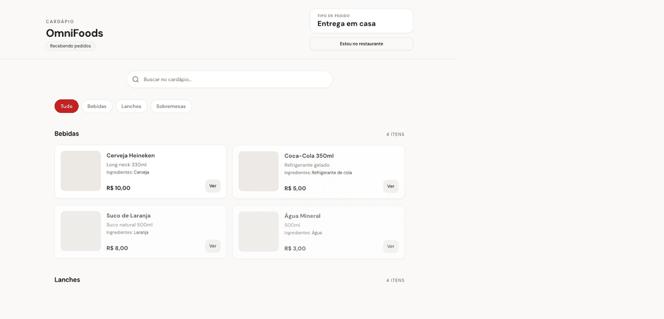The image size is (664, 319).
Task: View the Suco de Laranja item details
Action: coord(213,246)
